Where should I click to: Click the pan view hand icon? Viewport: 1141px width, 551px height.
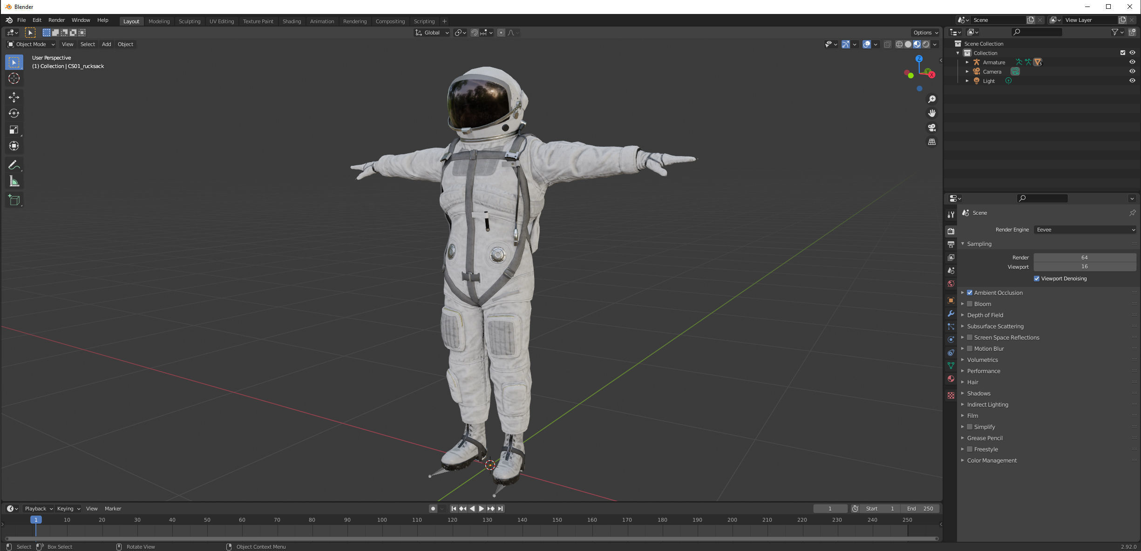click(x=932, y=113)
